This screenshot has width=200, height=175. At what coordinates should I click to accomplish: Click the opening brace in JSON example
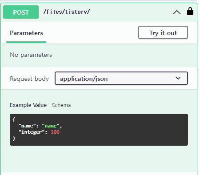[x=14, y=119]
